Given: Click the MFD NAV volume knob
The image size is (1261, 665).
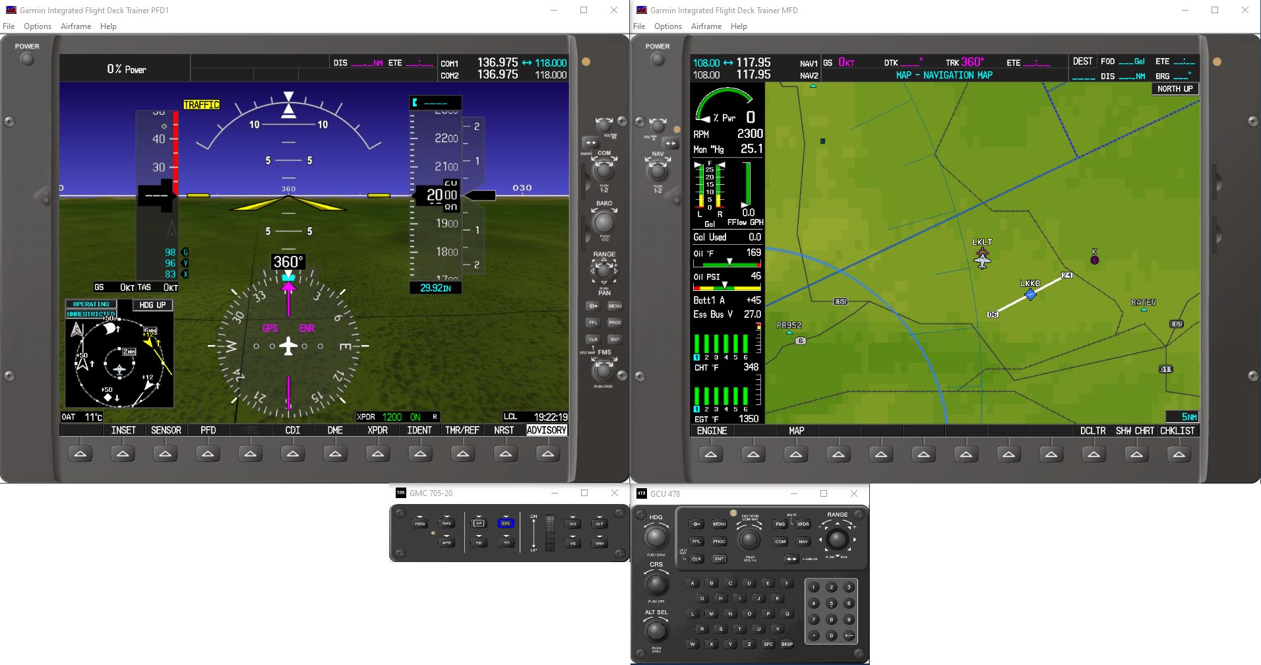Looking at the screenshot, I should tap(658, 125).
